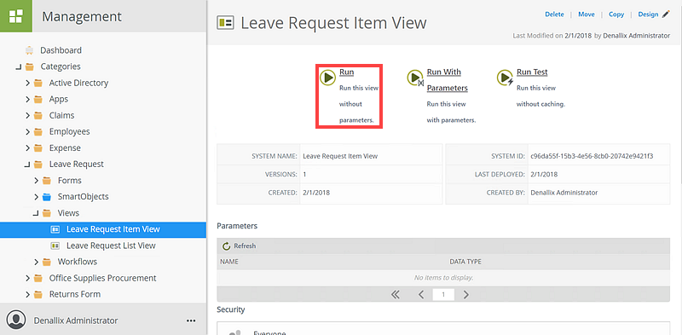
Task: Click the Denallix Administrator avatar icon
Action: click(16, 320)
